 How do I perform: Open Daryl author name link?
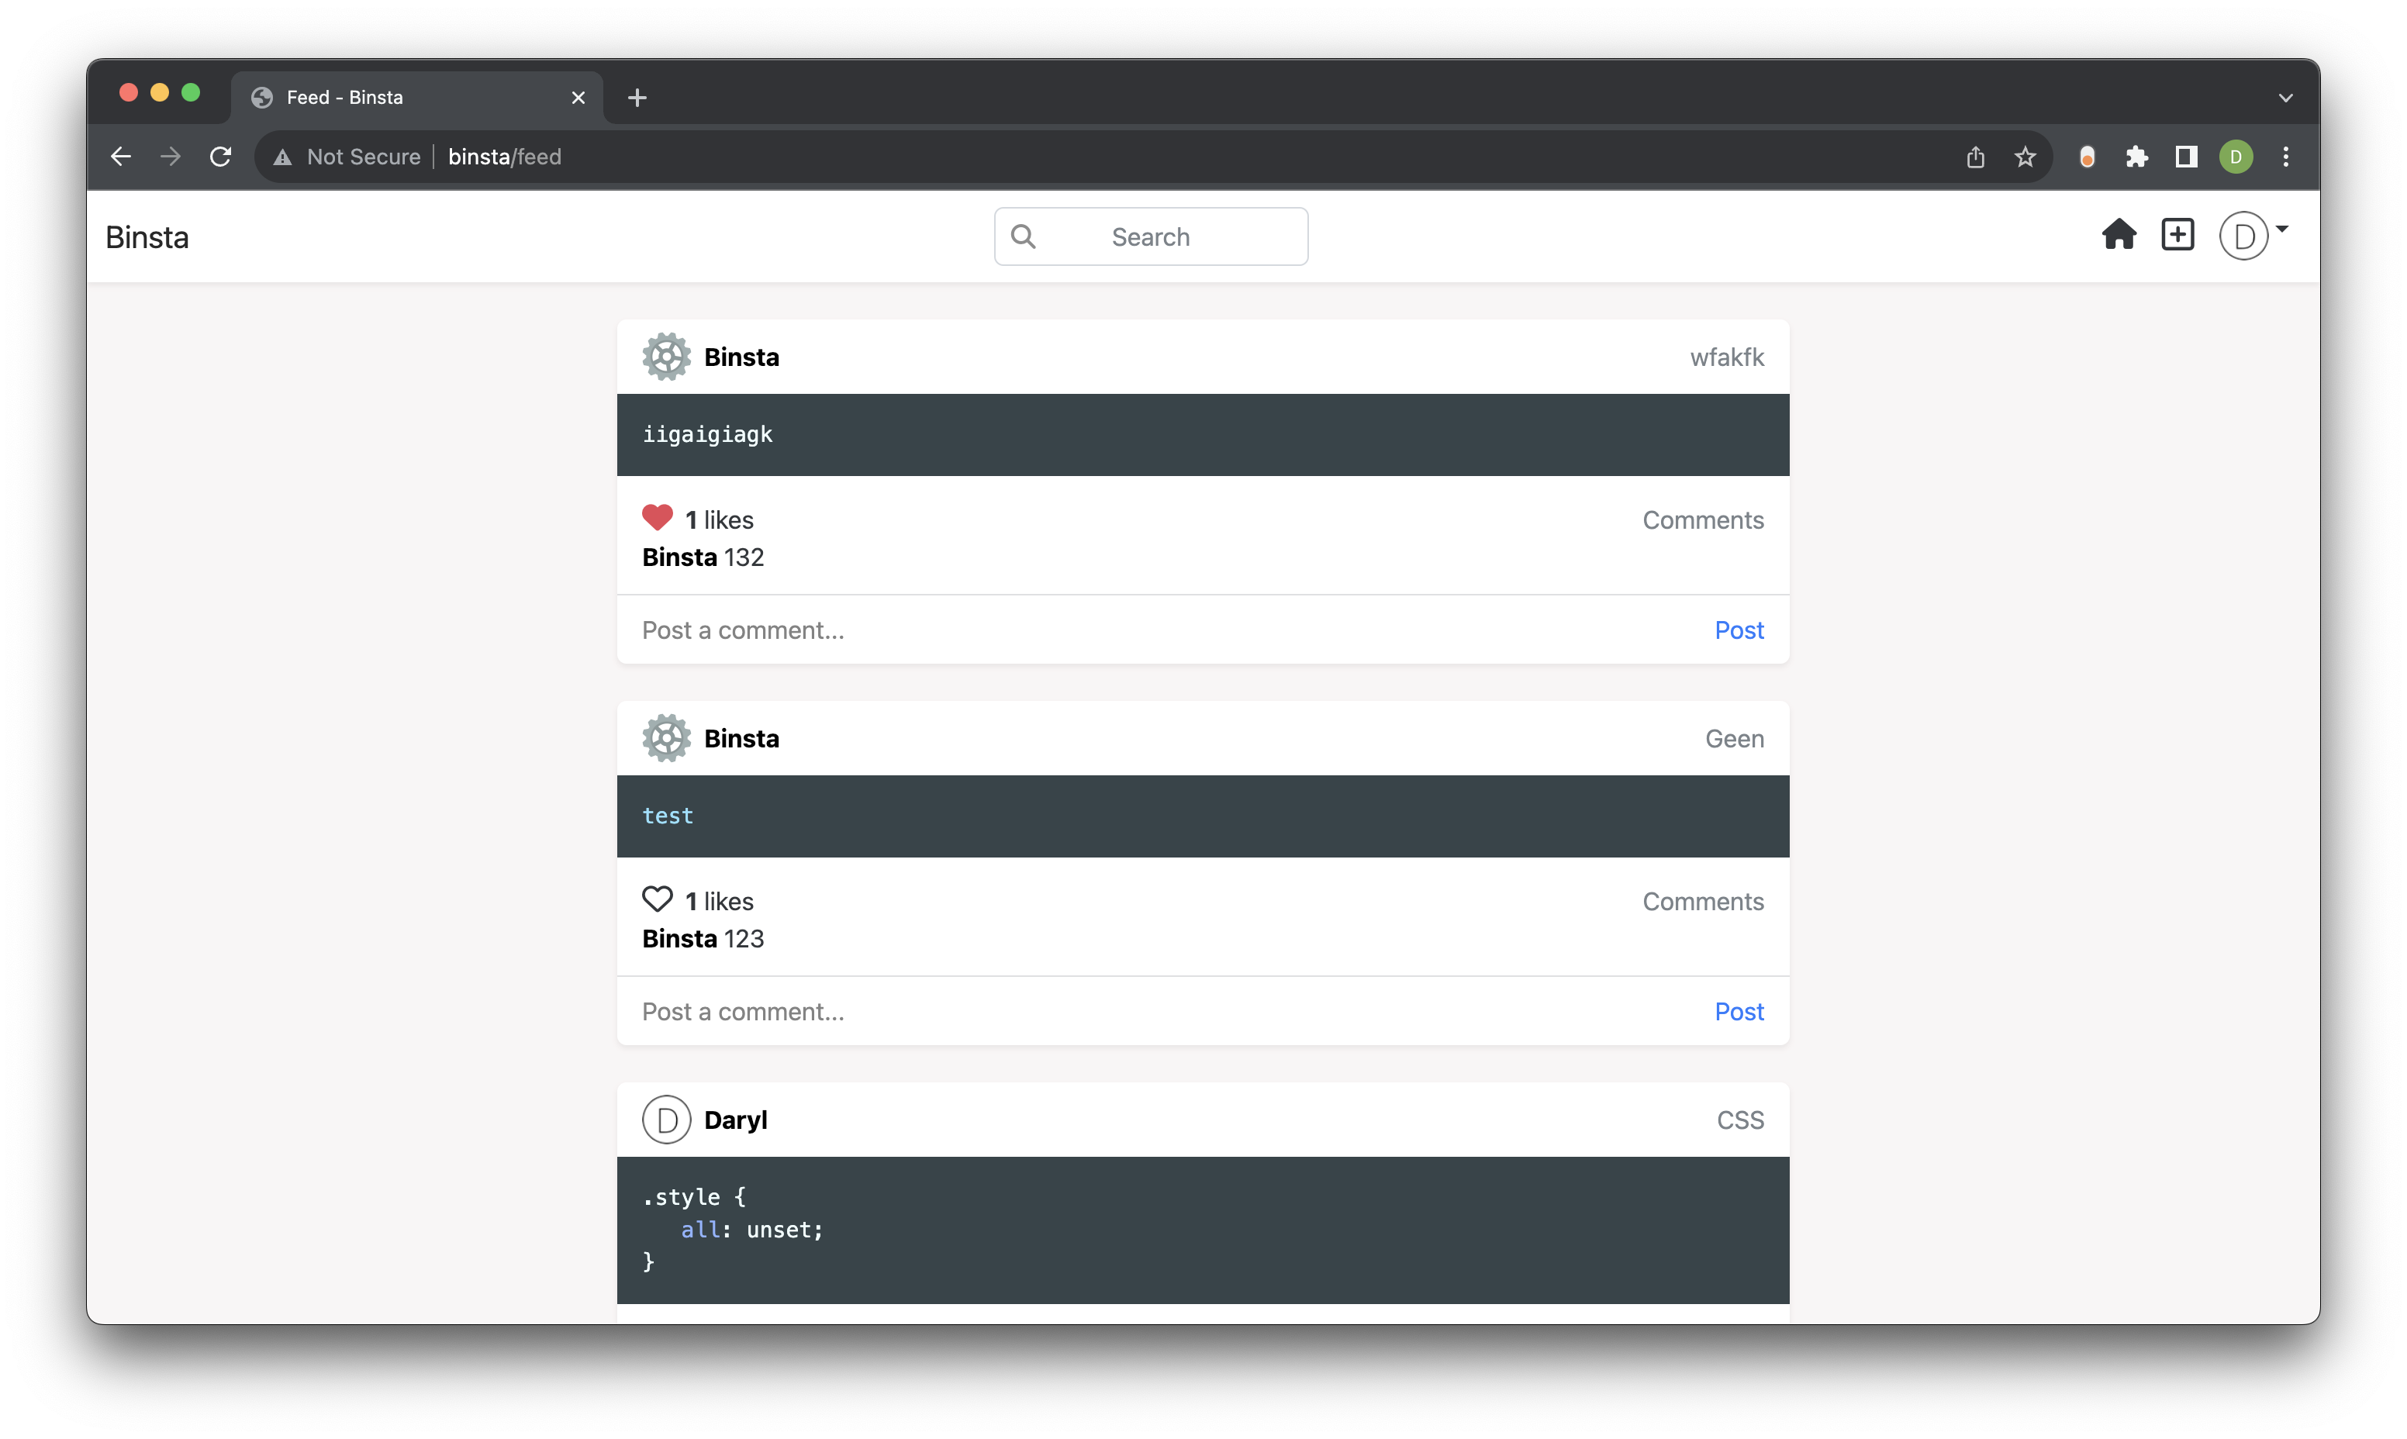tap(735, 1120)
